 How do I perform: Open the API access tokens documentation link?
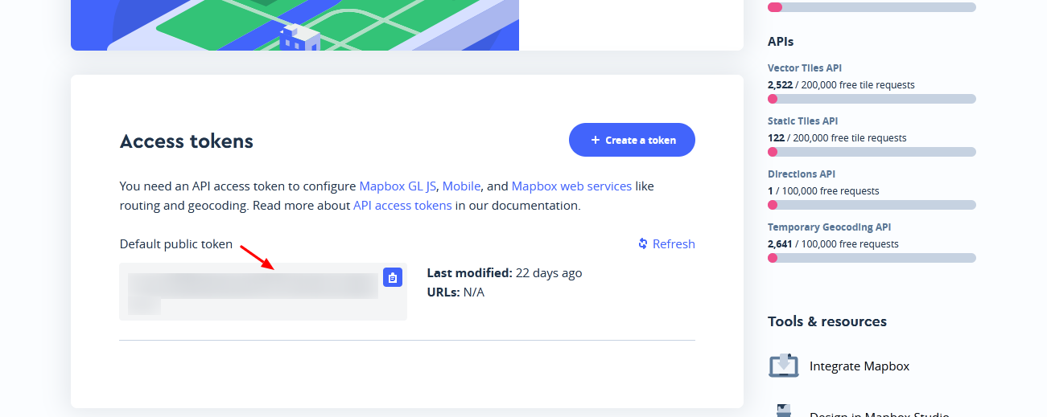point(402,205)
